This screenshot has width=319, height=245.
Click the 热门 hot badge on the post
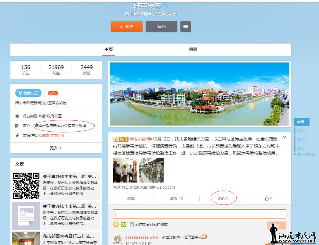(121, 139)
